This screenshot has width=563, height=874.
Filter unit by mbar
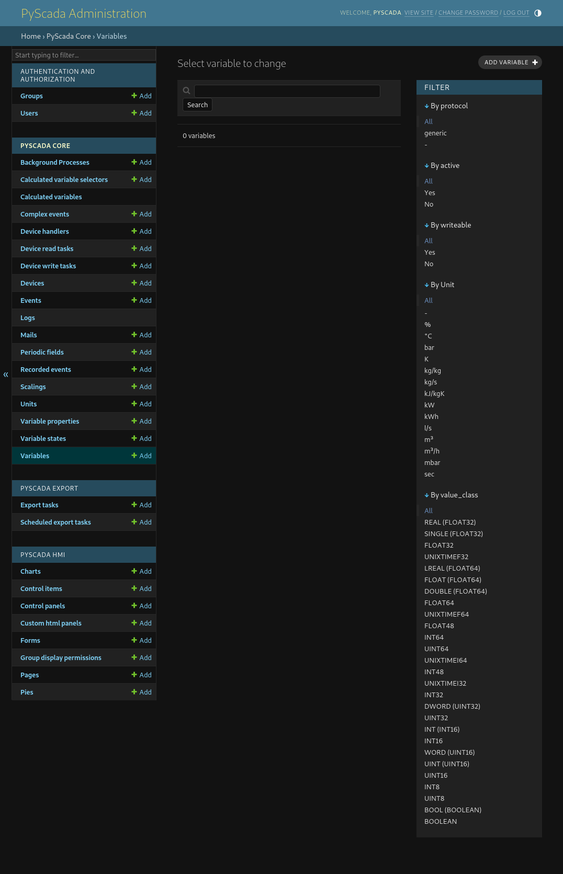[x=432, y=462]
